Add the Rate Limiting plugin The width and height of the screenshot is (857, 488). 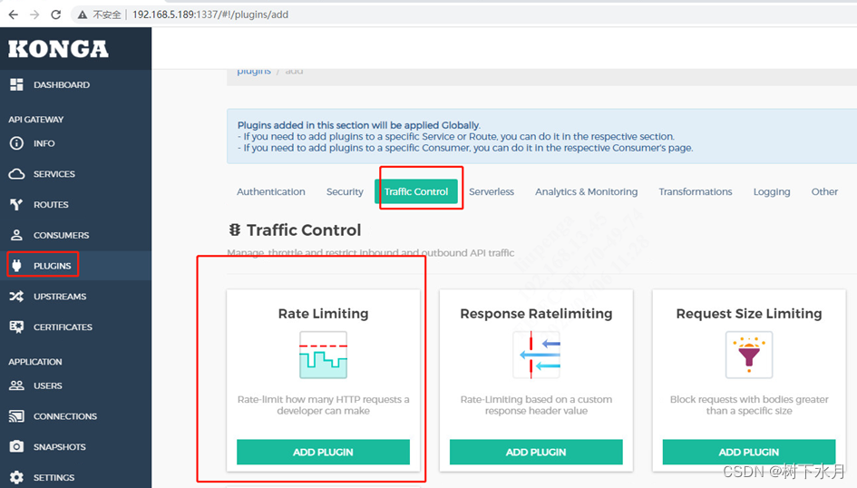323,452
